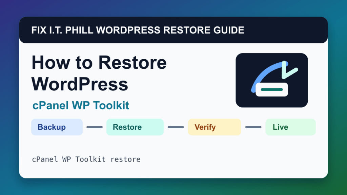The height and width of the screenshot is (195, 347).
Task: Select the Restore step pill
Action: coord(135,127)
